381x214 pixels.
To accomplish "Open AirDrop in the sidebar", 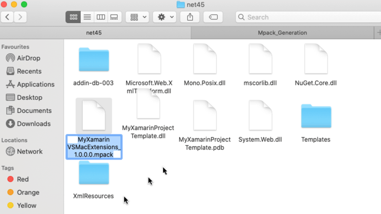I will click(28, 58).
